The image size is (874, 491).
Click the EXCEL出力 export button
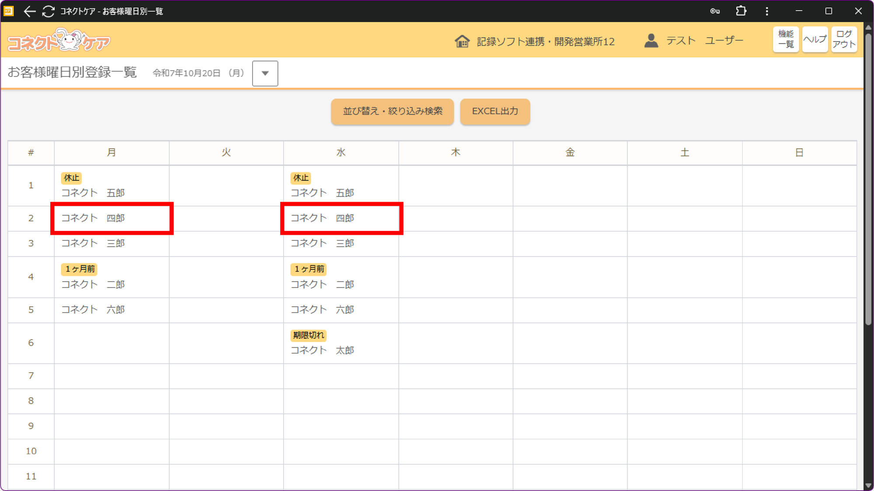[x=495, y=111]
